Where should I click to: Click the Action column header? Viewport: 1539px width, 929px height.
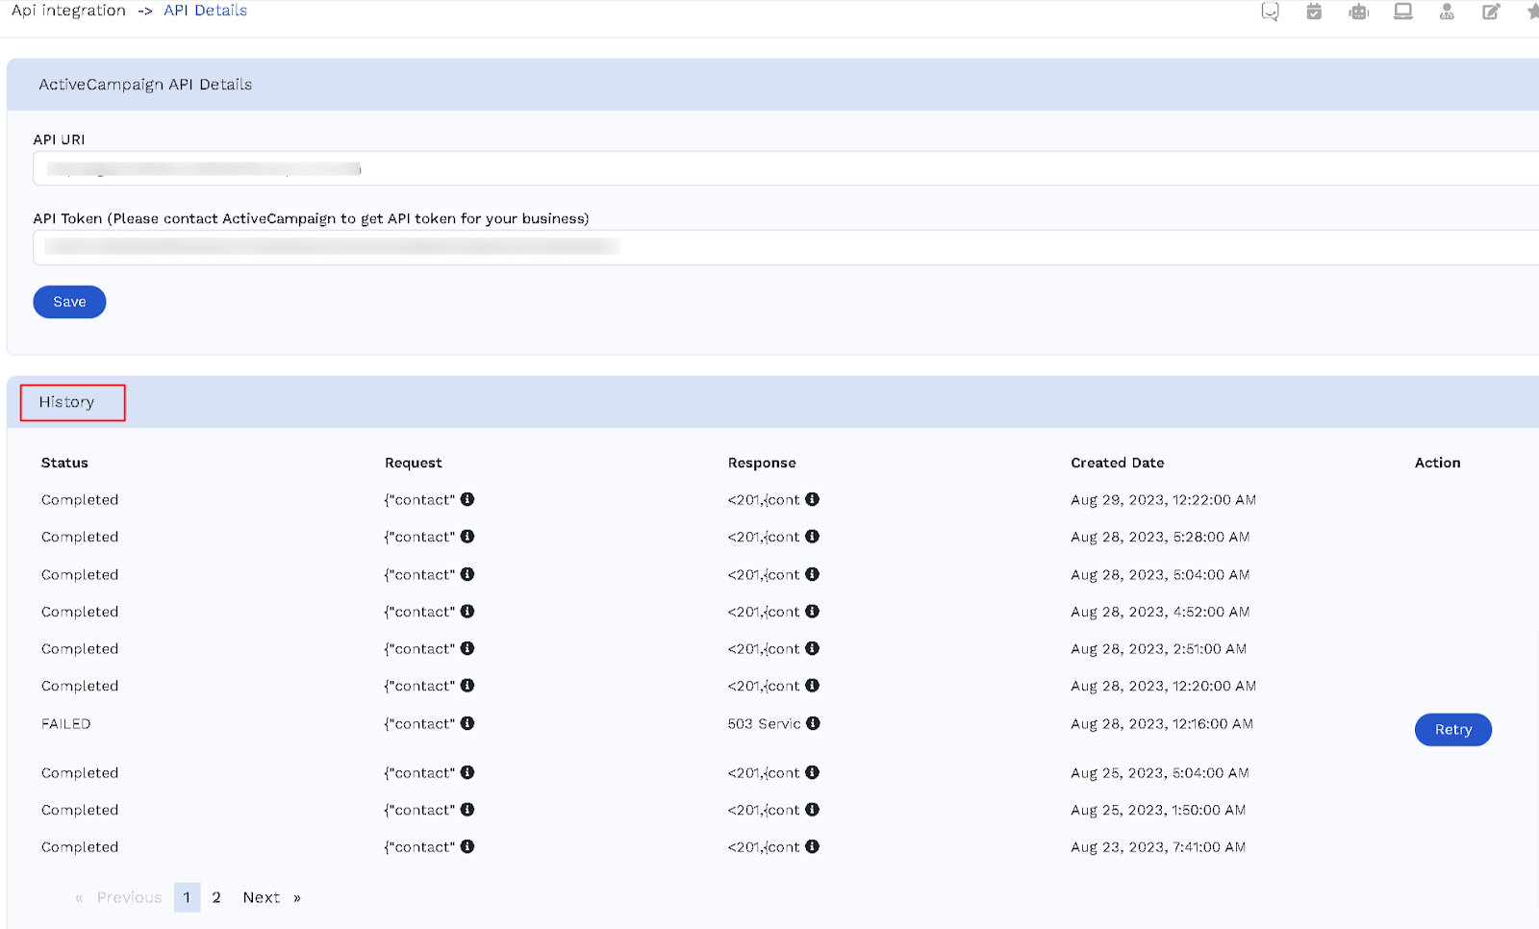(x=1437, y=463)
